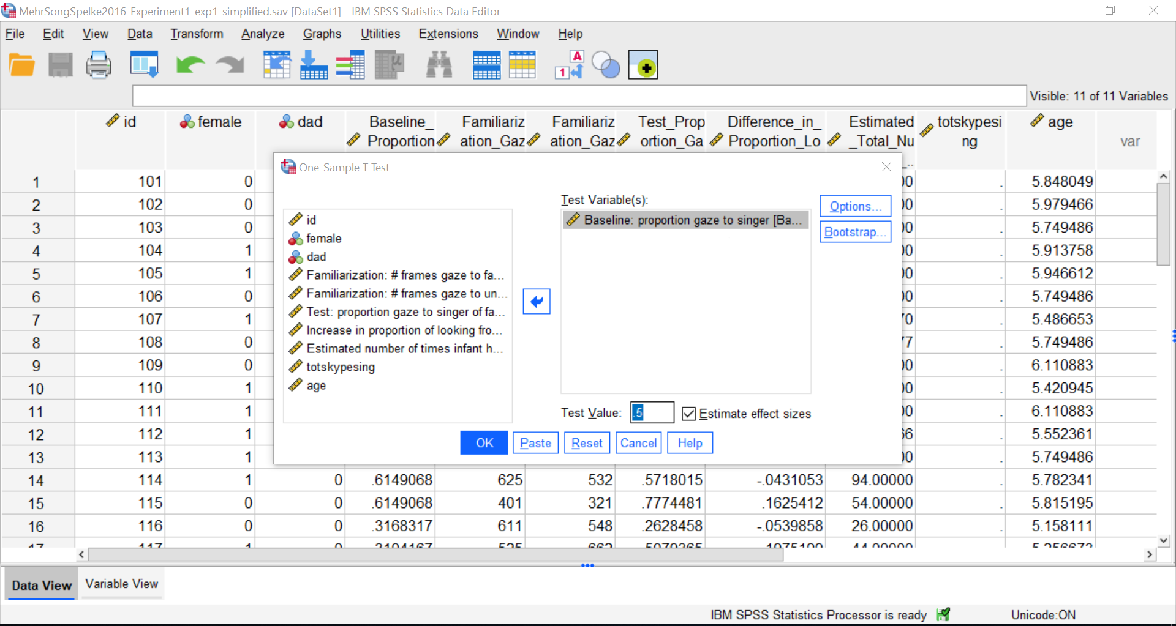The height and width of the screenshot is (626, 1176).
Task: Click the Value labels icon
Action: pyautogui.click(x=570, y=65)
